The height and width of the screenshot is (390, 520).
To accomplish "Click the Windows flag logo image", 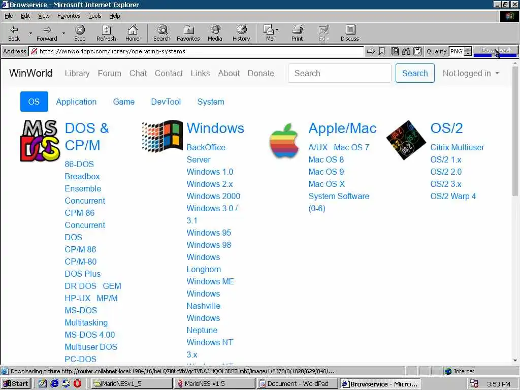I will coord(162,136).
